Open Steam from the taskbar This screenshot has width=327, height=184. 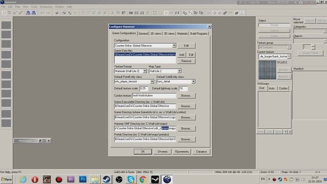107,179
